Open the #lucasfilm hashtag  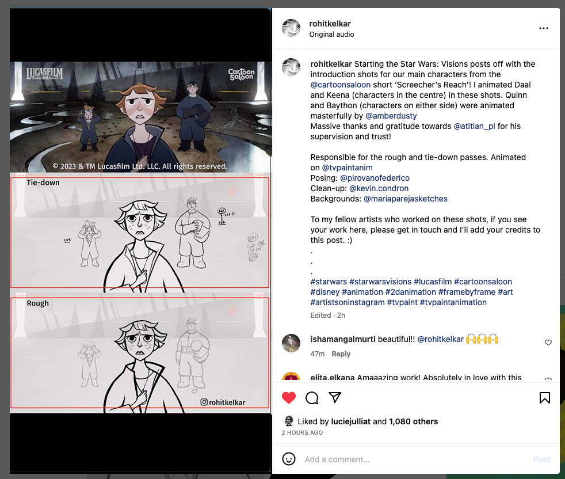point(433,282)
